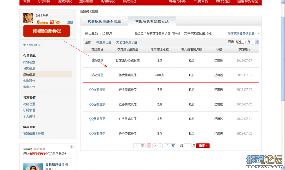This screenshot has width=285, height=170.
Task: Focus the page number input field
Action: point(187,146)
